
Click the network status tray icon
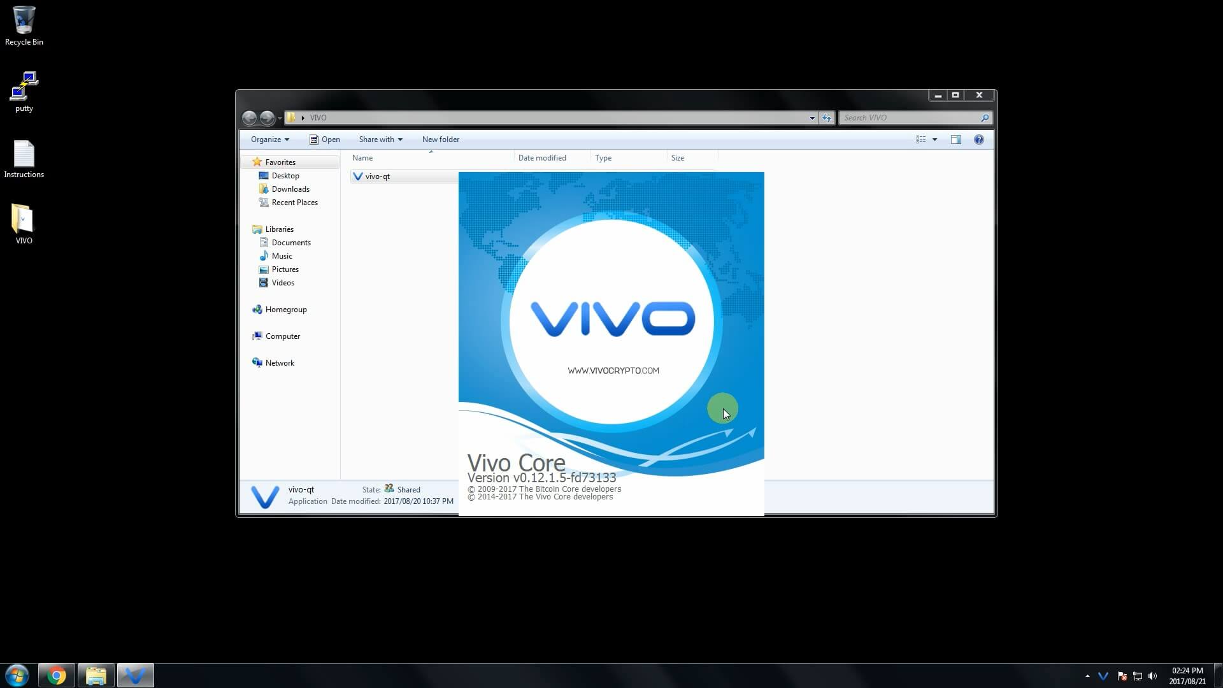coord(1138,676)
